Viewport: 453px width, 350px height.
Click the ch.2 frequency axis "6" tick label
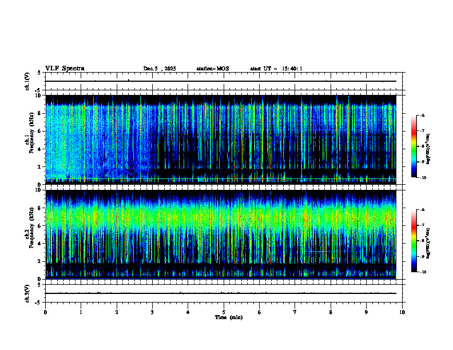[x=39, y=226]
